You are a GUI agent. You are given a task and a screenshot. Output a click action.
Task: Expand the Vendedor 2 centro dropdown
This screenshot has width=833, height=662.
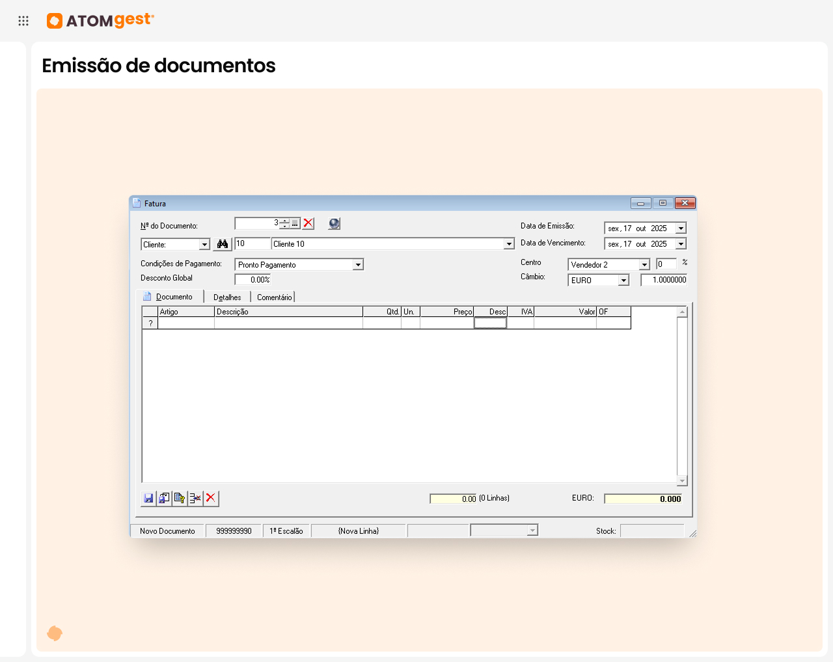644,265
